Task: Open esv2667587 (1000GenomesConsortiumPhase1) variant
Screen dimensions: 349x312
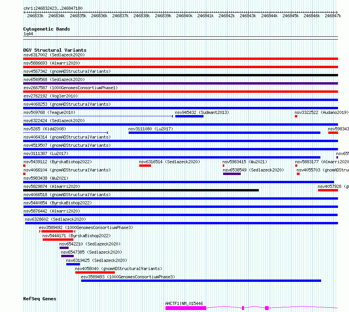Action: [x=71, y=88]
